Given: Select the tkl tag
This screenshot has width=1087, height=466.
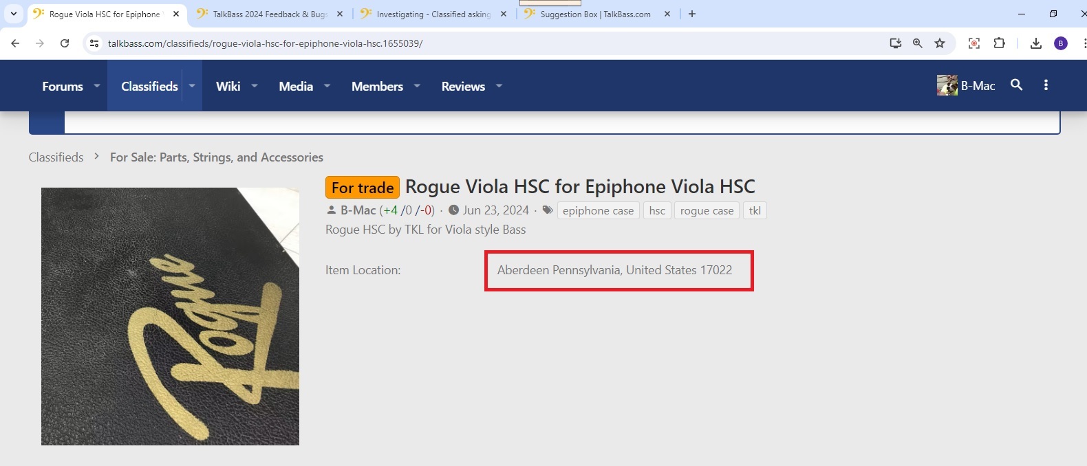Looking at the screenshot, I should pos(755,210).
